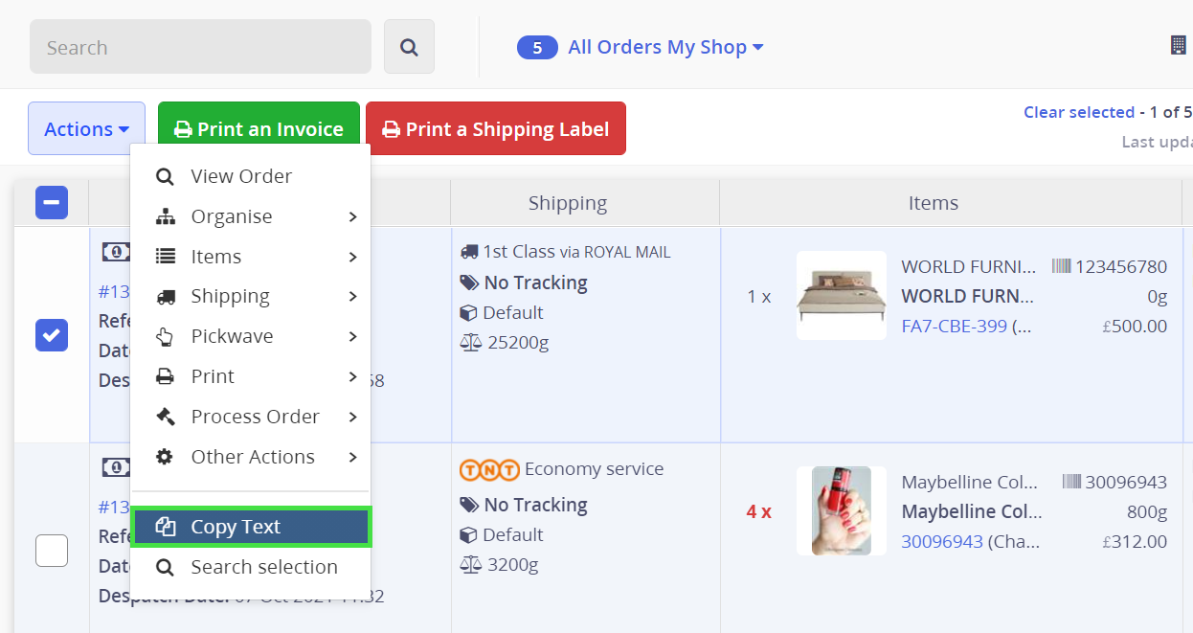This screenshot has height=633, width=1193.
Task: Uncheck the first order's checkbox
Action: click(x=52, y=335)
